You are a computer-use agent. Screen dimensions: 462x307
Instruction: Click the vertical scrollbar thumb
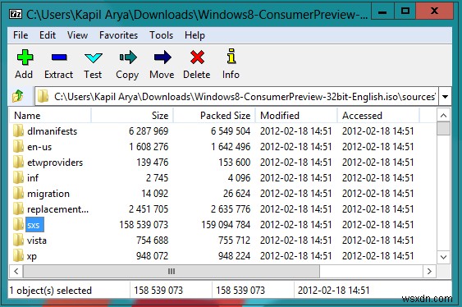[x=443, y=129]
